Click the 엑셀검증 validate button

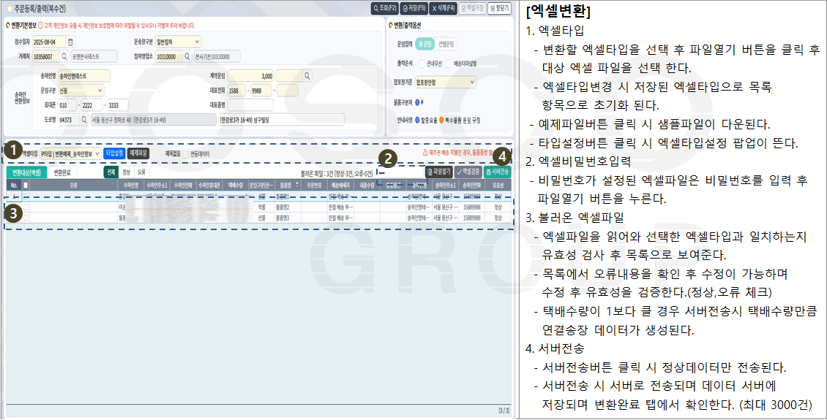468,172
